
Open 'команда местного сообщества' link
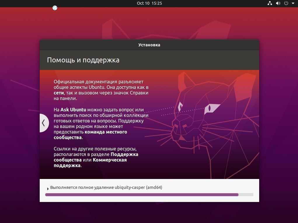coord(90,135)
